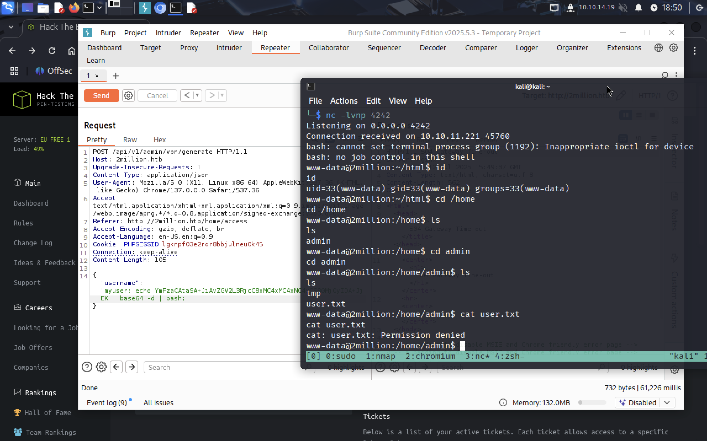Close Repeater tab 1
The image size is (707, 441).
click(x=97, y=76)
